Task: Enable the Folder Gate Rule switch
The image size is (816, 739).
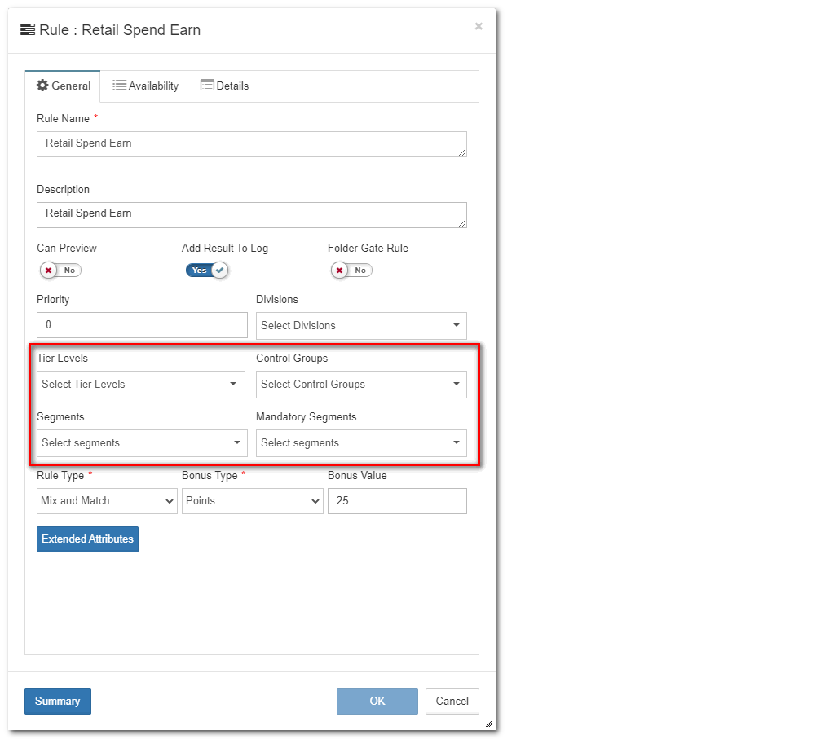Action: coord(351,271)
